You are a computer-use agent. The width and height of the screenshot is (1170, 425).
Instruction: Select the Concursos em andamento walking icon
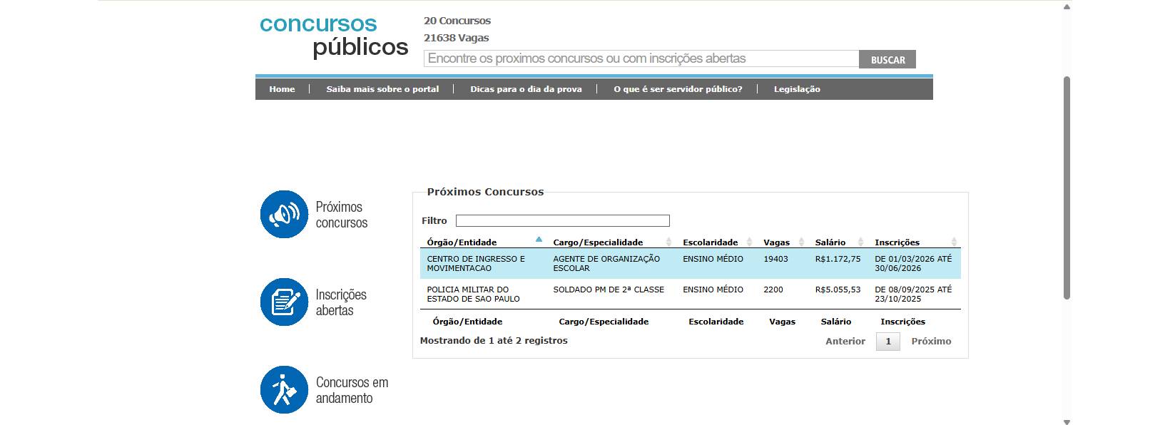pyautogui.click(x=284, y=389)
